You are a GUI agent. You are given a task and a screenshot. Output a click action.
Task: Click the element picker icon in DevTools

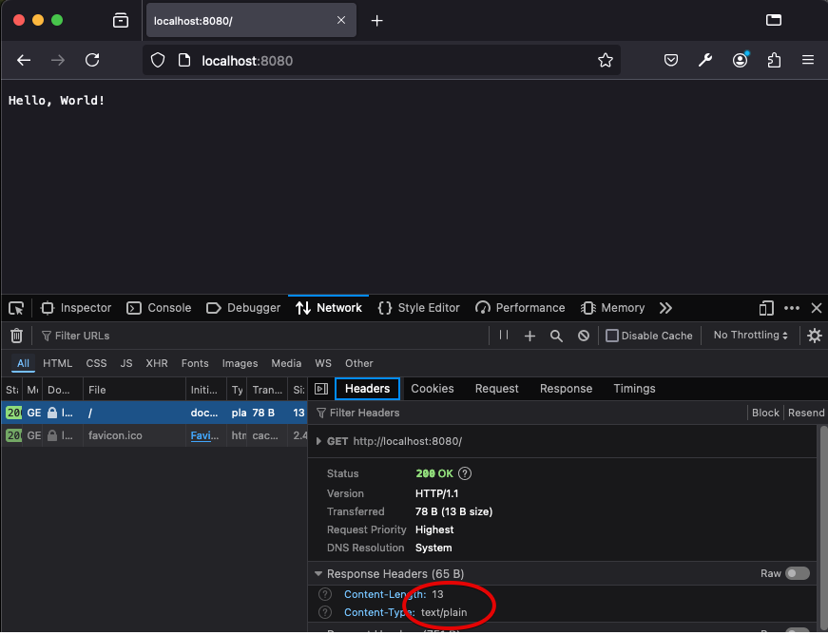pyautogui.click(x=16, y=308)
